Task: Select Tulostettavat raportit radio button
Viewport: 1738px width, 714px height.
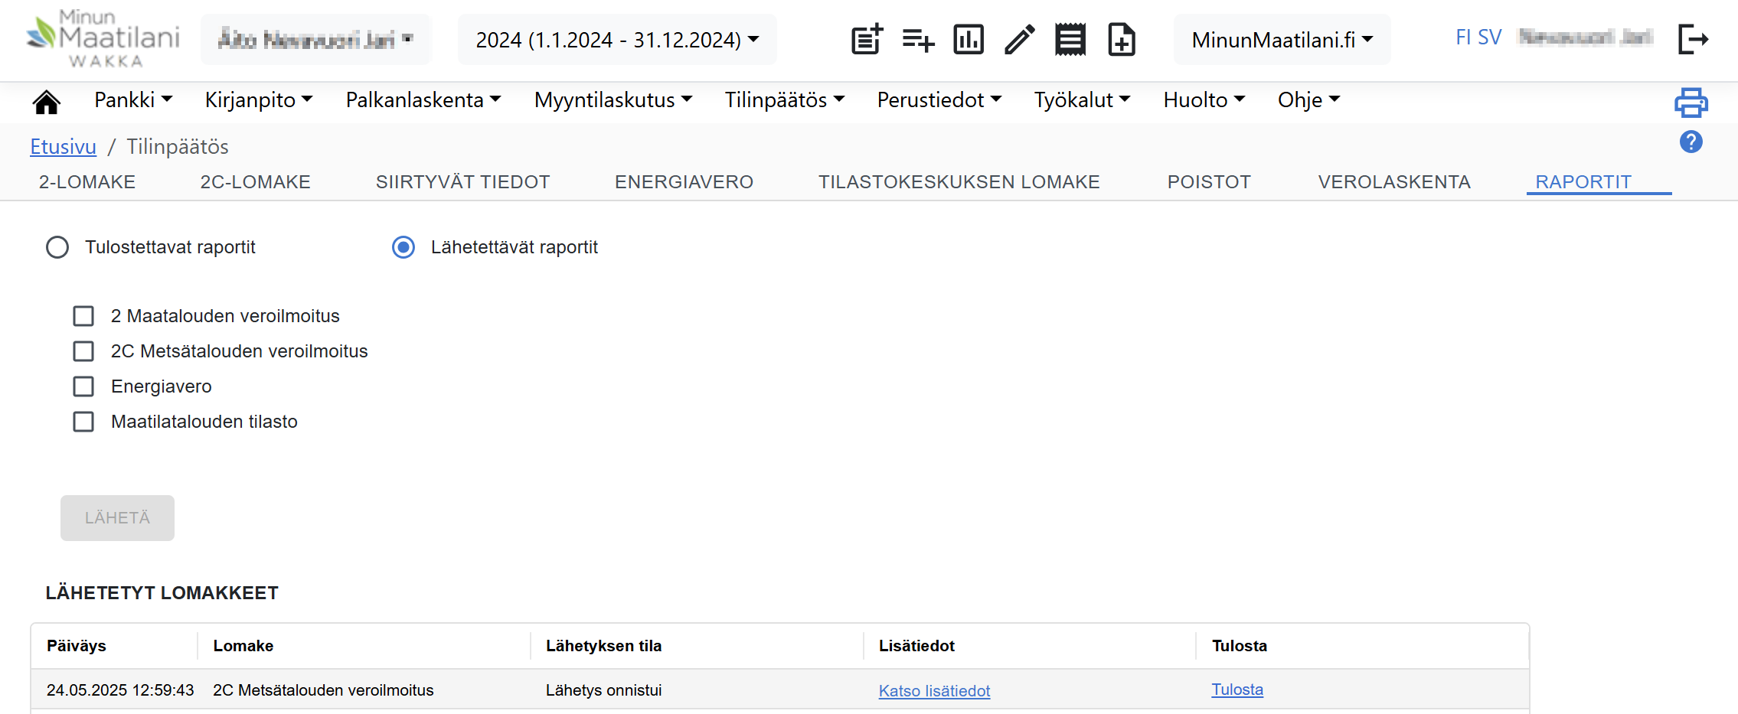Action: (57, 247)
